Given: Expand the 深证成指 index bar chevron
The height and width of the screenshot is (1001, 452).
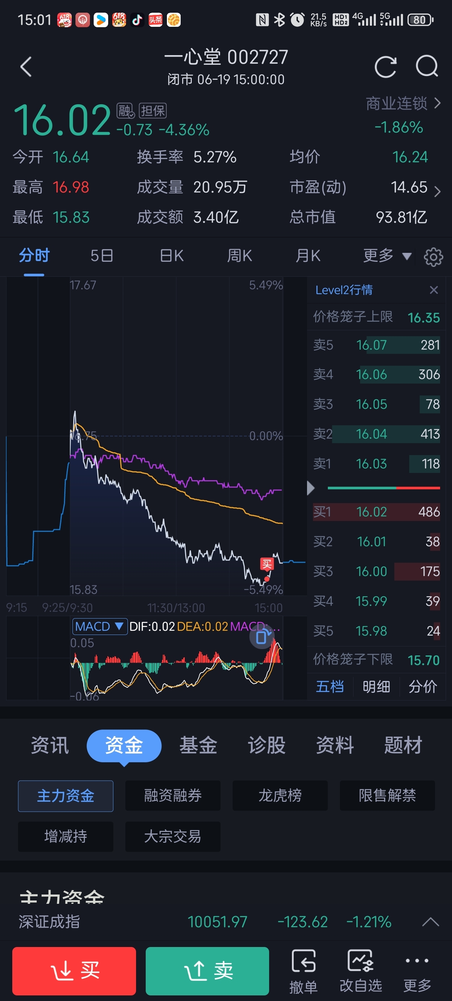Looking at the screenshot, I should (x=430, y=922).
